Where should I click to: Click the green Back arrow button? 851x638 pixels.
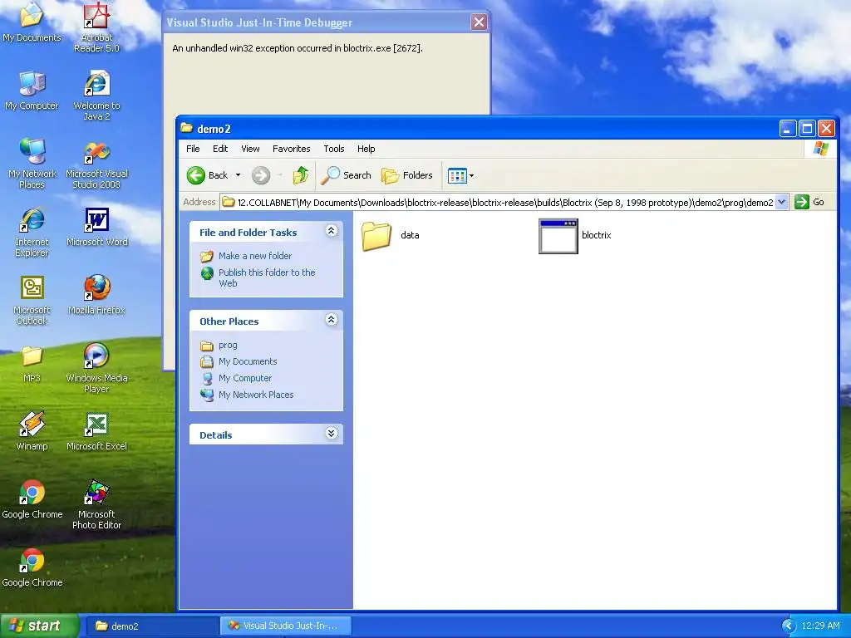208,175
